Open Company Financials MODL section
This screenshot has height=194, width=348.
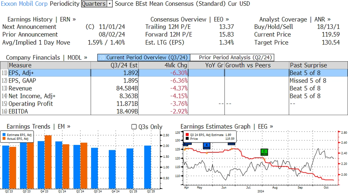point(47,58)
